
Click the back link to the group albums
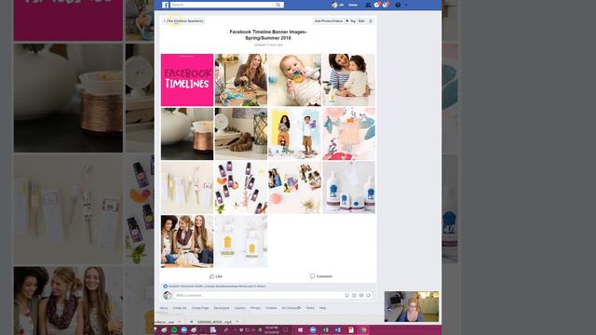(x=183, y=20)
